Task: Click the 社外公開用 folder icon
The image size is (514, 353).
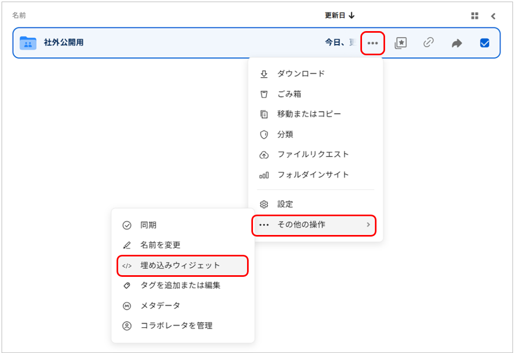Action: [x=27, y=43]
